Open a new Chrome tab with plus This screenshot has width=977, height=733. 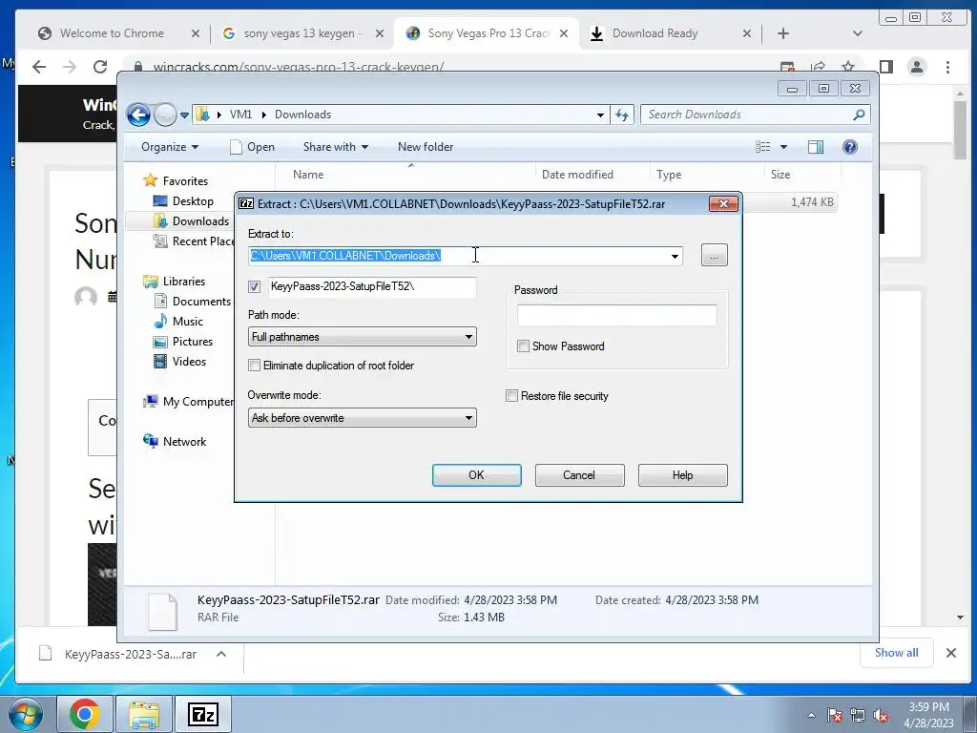click(783, 33)
